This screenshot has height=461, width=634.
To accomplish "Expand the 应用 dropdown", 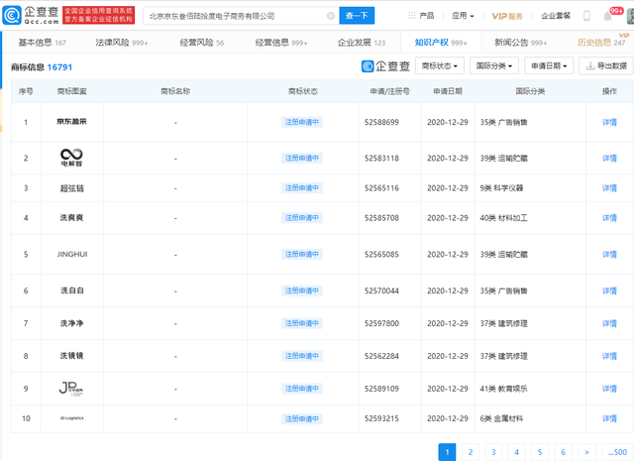I will (x=463, y=16).
